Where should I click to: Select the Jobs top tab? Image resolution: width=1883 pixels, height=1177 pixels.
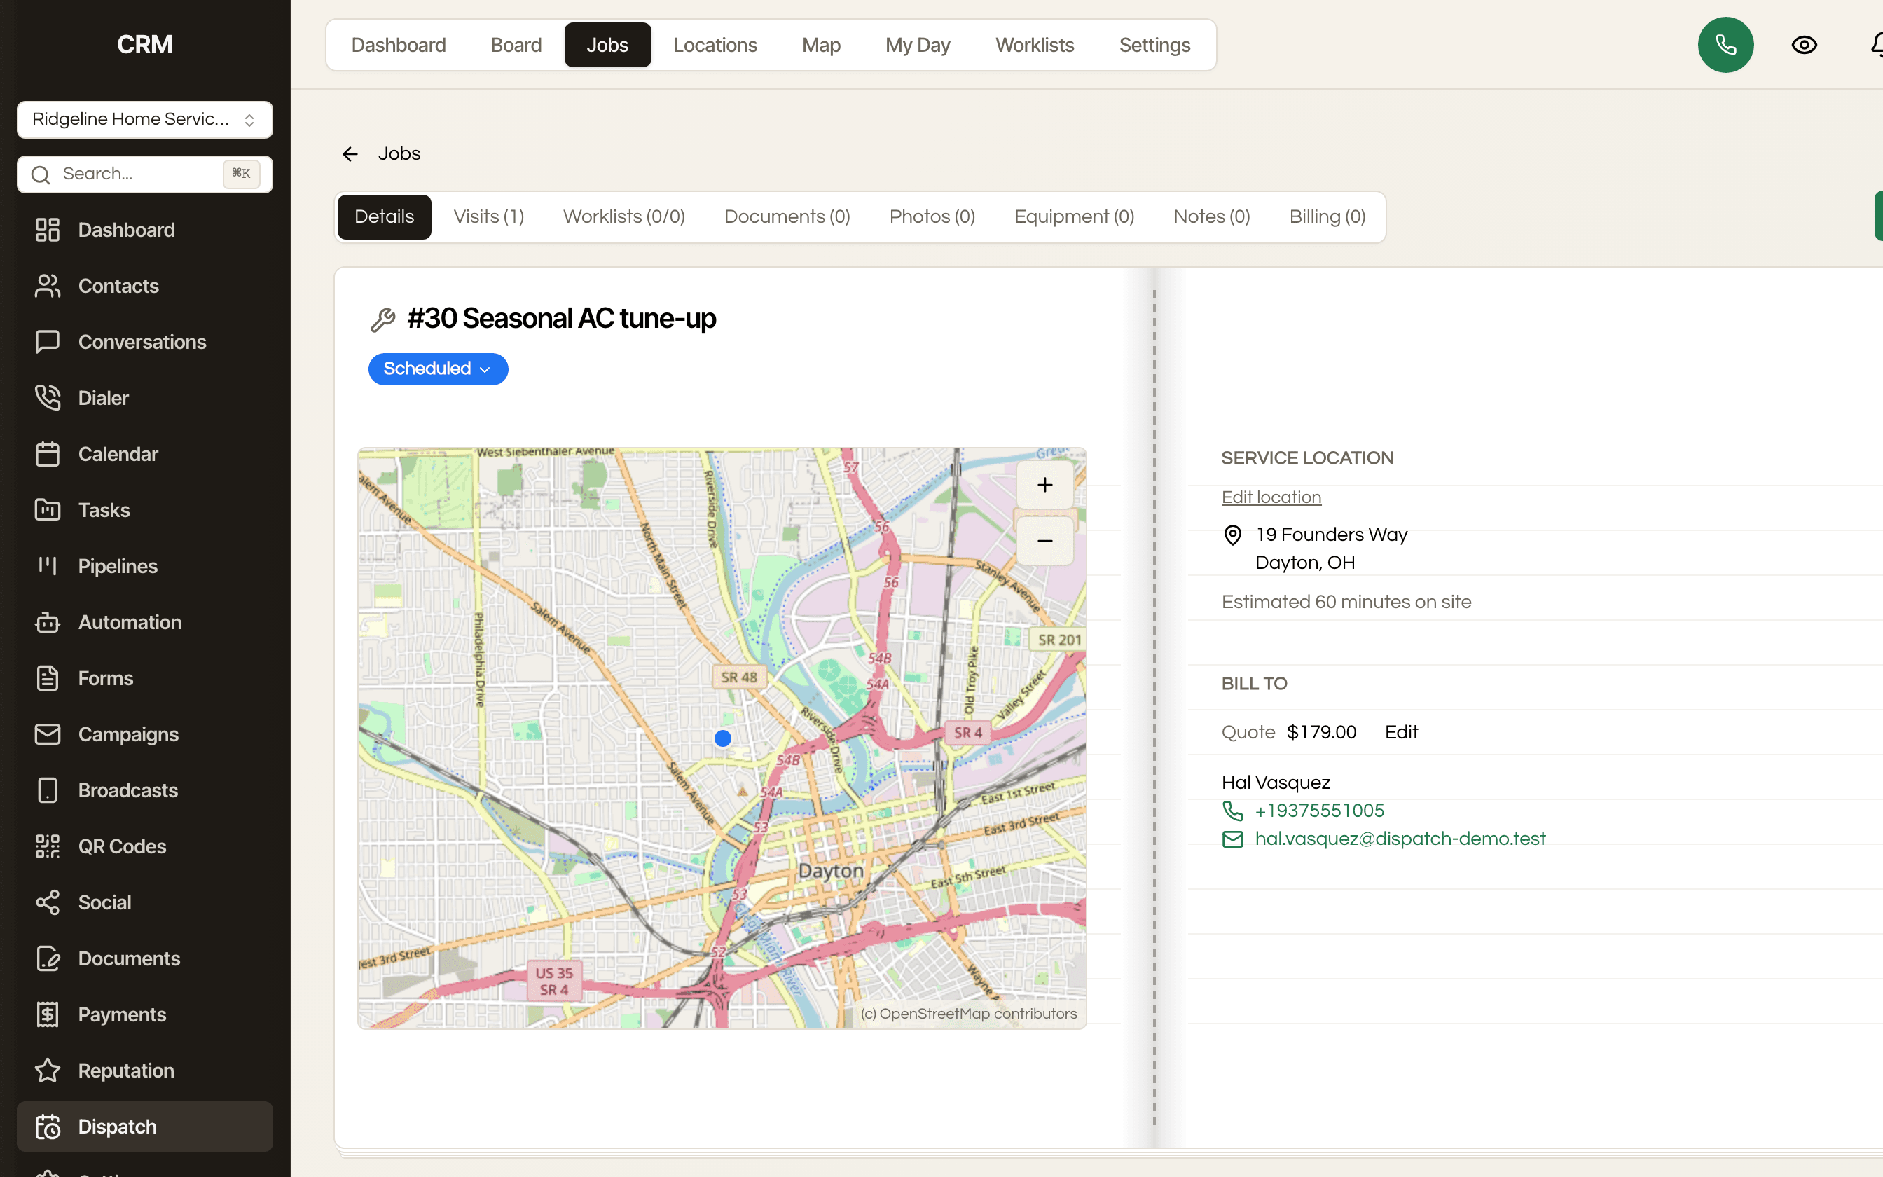[607, 45]
